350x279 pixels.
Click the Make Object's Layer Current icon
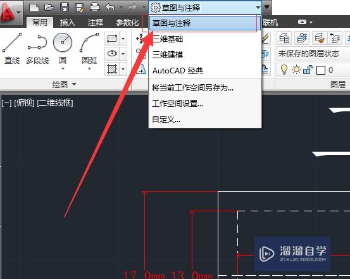pos(302,38)
